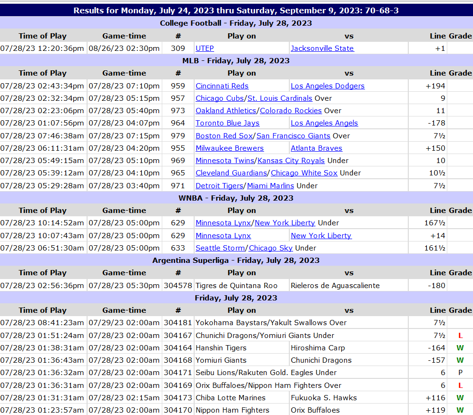Screen dimensions: 473x415
Task: Select the Fukuoka S. Hawks cell
Action: pos(349,398)
